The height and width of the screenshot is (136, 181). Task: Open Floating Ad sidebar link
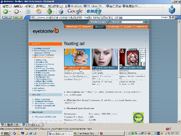41,62
